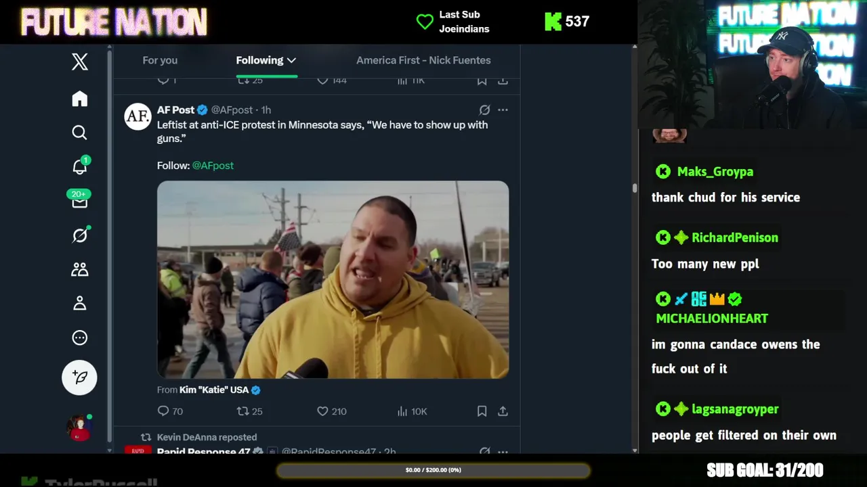
Task: Reply to AF Post tweet with 70 replies
Action: (x=170, y=411)
